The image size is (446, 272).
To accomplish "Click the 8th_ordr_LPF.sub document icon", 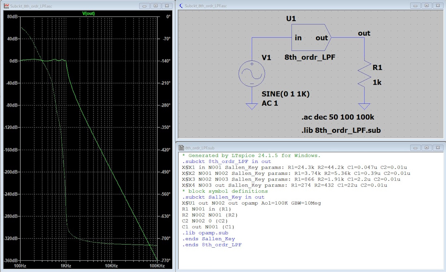I will tap(181, 147).
